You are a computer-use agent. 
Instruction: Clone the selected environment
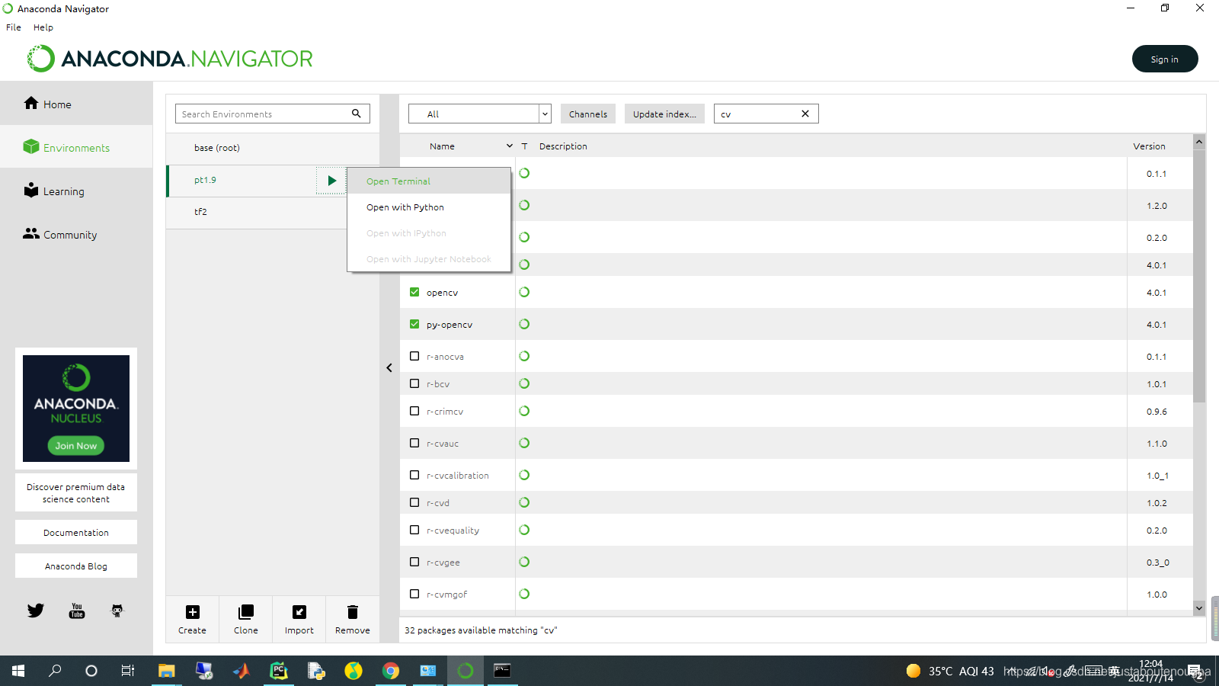tap(245, 619)
